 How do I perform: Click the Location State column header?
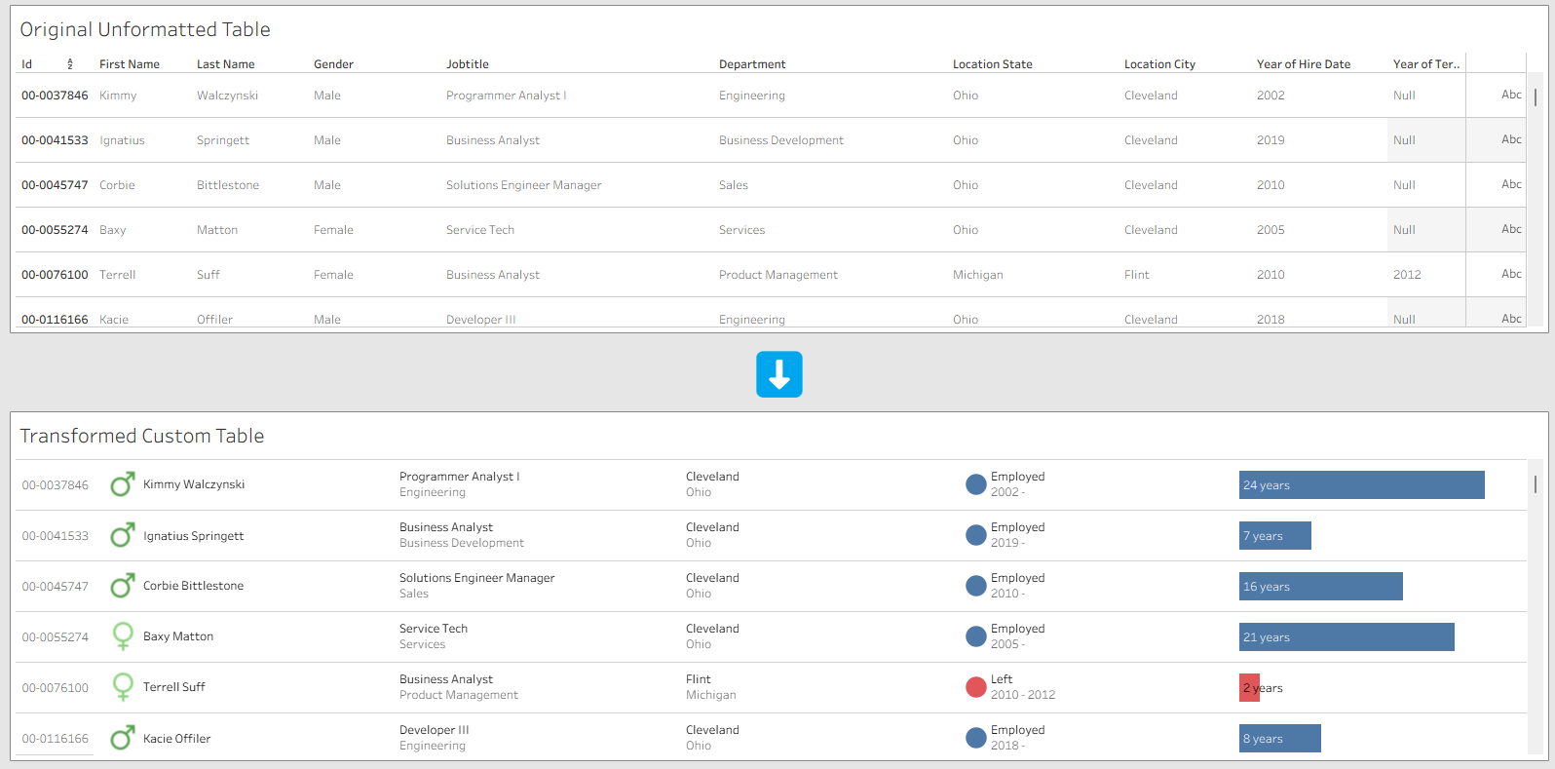(x=992, y=64)
